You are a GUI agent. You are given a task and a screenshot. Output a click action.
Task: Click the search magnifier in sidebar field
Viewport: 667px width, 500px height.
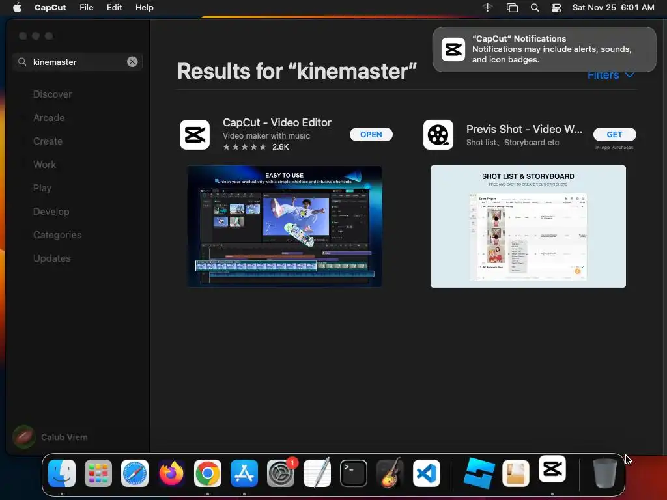coord(22,62)
